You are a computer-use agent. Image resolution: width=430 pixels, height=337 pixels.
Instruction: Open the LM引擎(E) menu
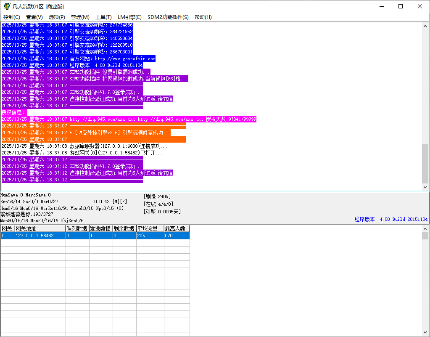coord(129,17)
